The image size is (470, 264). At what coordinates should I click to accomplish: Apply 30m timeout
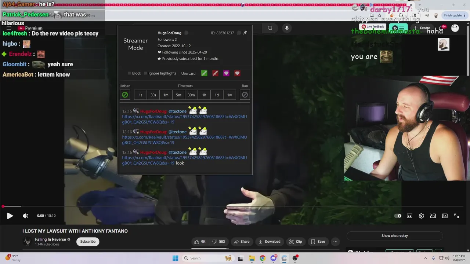tap(191, 95)
